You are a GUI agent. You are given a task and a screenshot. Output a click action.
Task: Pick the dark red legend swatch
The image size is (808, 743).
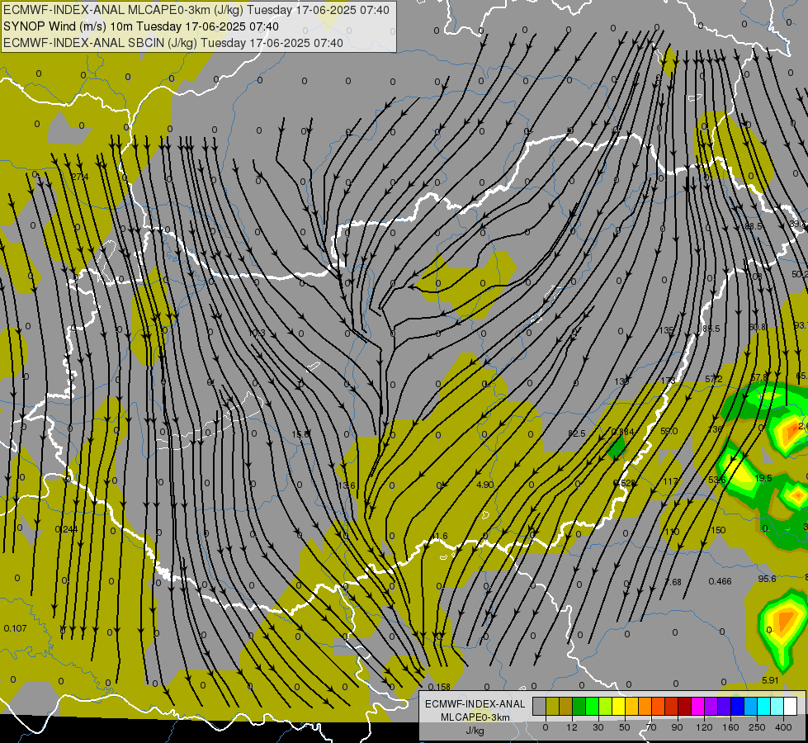click(x=684, y=706)
